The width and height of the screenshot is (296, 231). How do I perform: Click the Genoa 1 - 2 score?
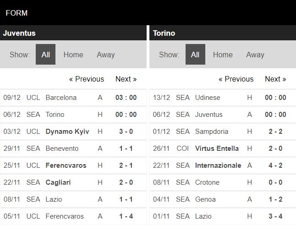[275, 199]
